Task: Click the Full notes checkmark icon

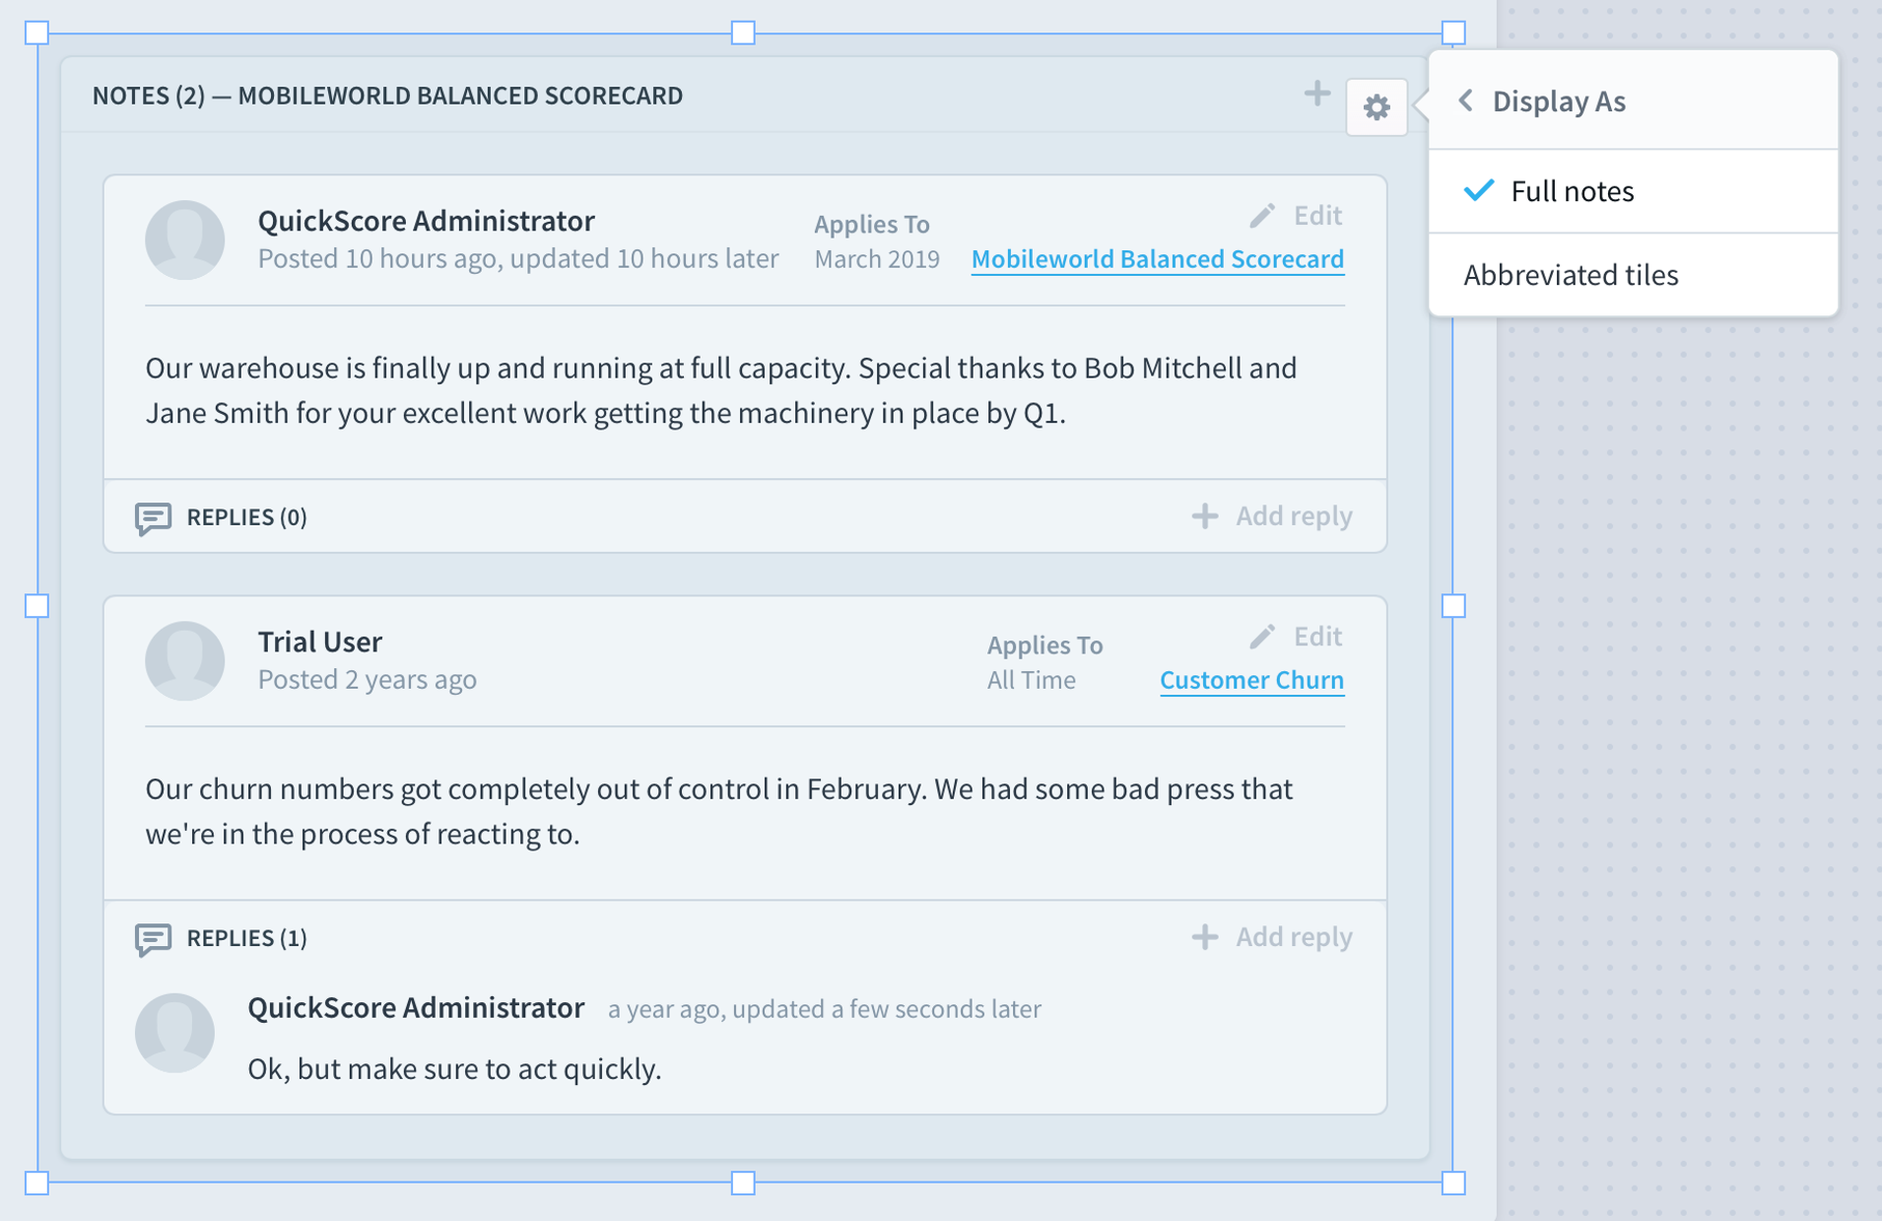Action: point(1478,190)
